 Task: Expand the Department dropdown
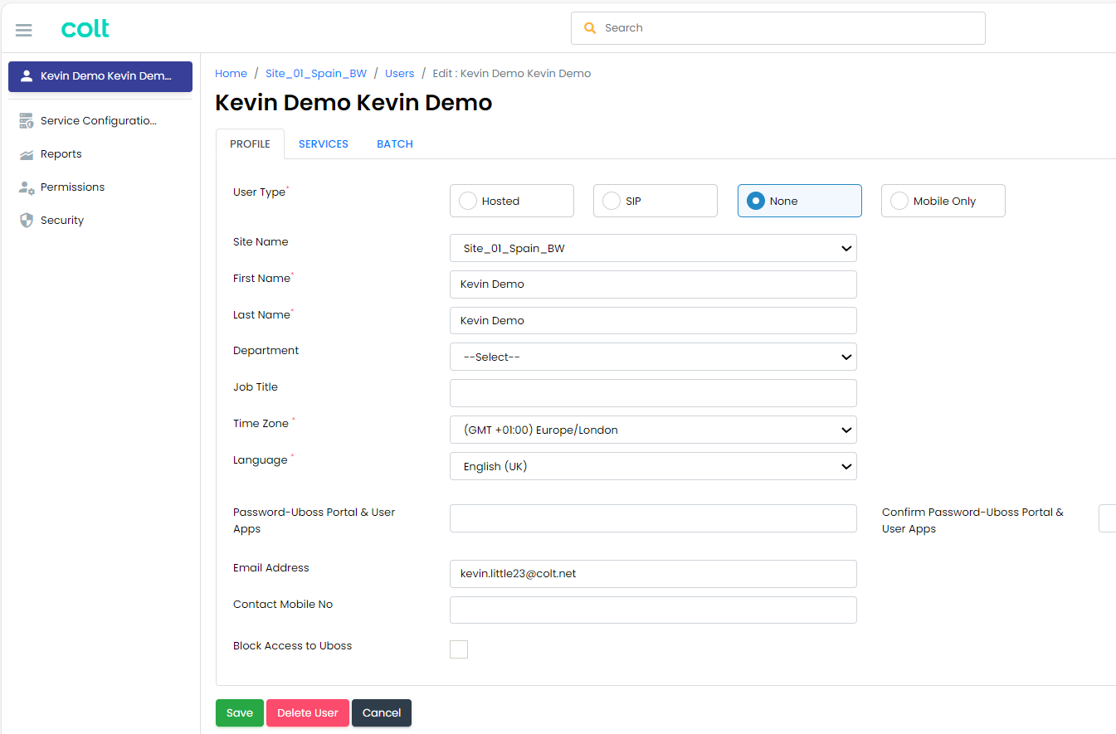(653, 357)
